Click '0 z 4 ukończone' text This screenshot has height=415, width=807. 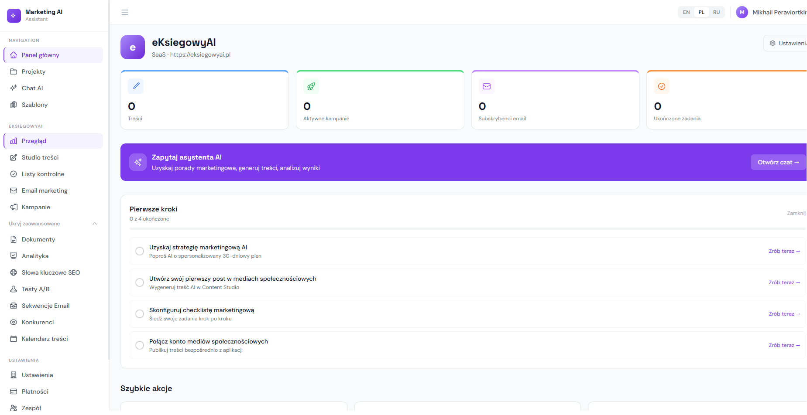149,219
